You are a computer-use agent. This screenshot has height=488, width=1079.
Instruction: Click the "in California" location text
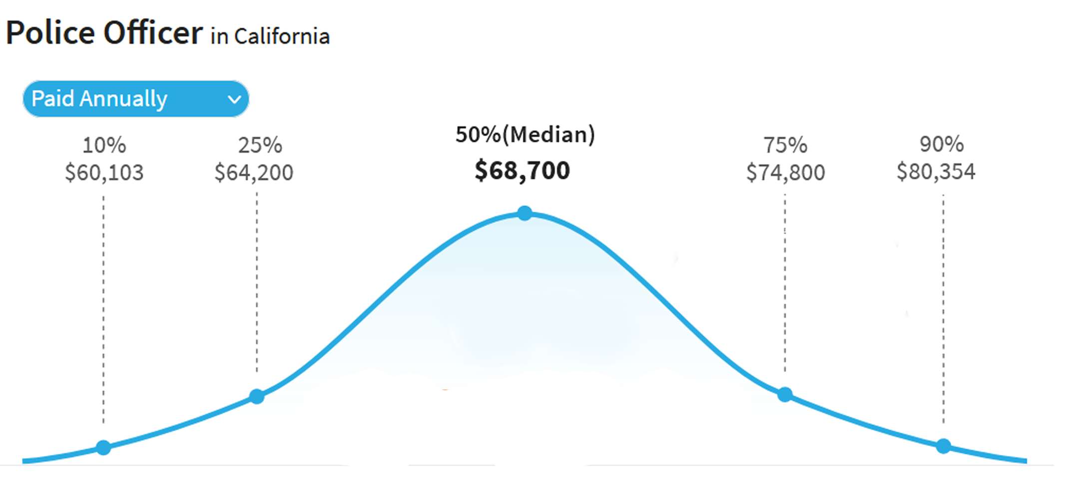pyautogui.click(x=270, y=36)
